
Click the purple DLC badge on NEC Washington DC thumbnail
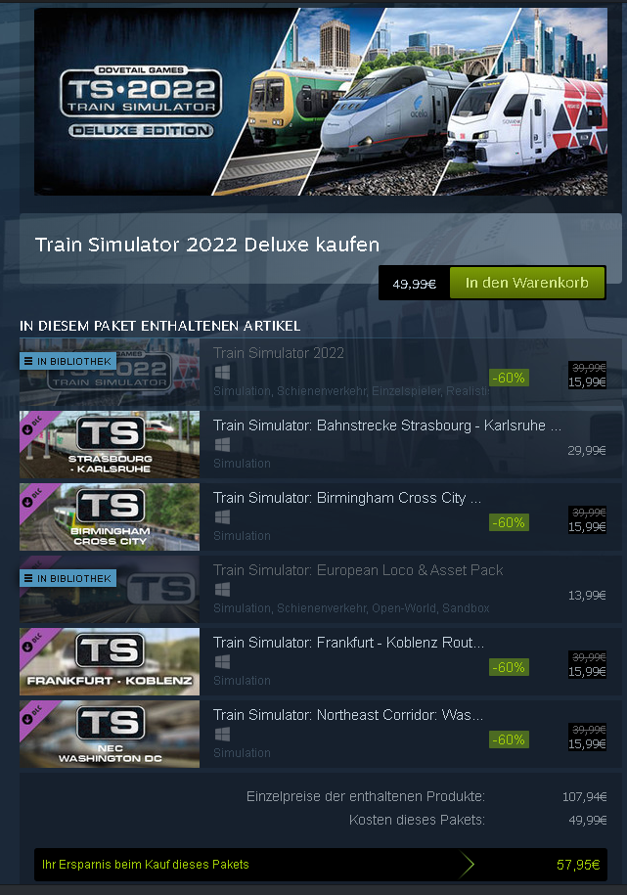click(33, 716)
